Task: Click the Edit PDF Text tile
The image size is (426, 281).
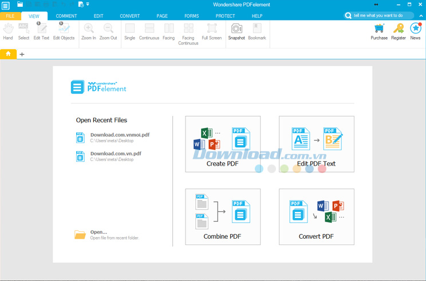Action: tap(317, 144)
